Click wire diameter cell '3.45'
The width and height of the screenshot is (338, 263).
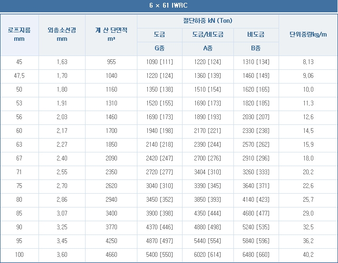point(62,241)
